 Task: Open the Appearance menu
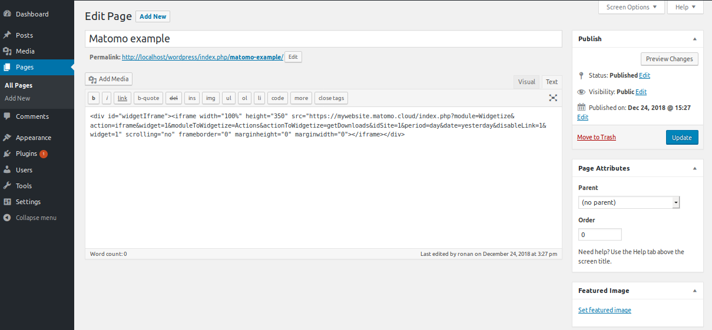[x=33, y=138]
